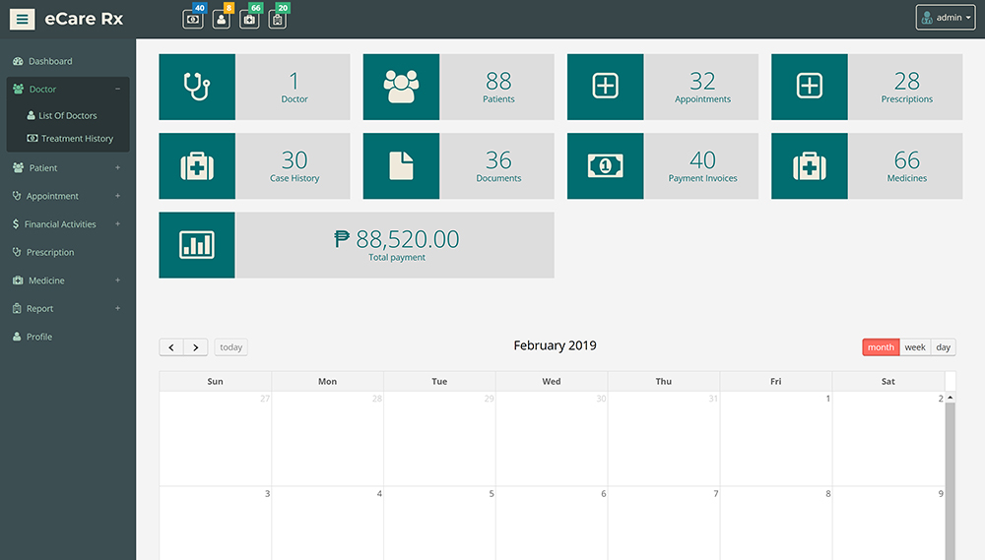Open Treatment History in sidebar
Image resolution: width=985 pixels, height=560 pixels.
point(76,139)
